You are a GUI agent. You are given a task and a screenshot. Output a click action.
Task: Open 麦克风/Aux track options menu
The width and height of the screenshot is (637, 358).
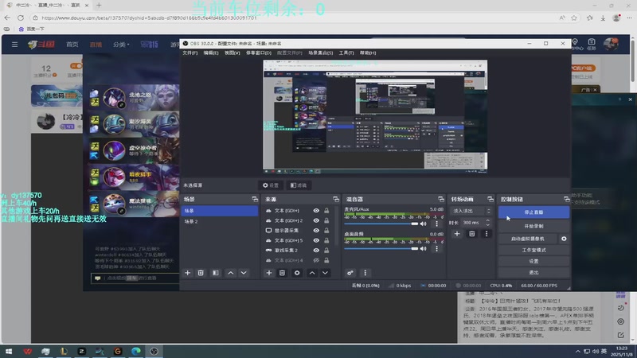436,224
